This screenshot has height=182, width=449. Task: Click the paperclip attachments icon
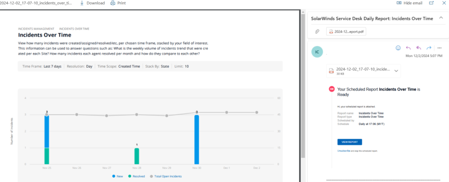[317, 32]
